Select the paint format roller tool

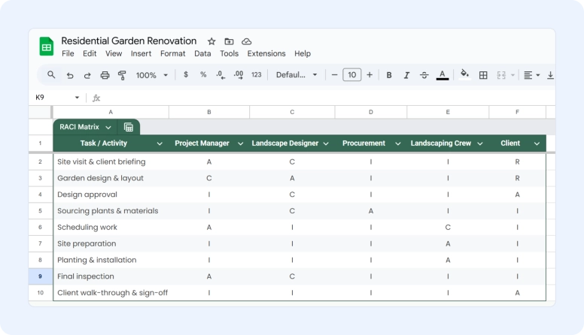coord(122,75)
